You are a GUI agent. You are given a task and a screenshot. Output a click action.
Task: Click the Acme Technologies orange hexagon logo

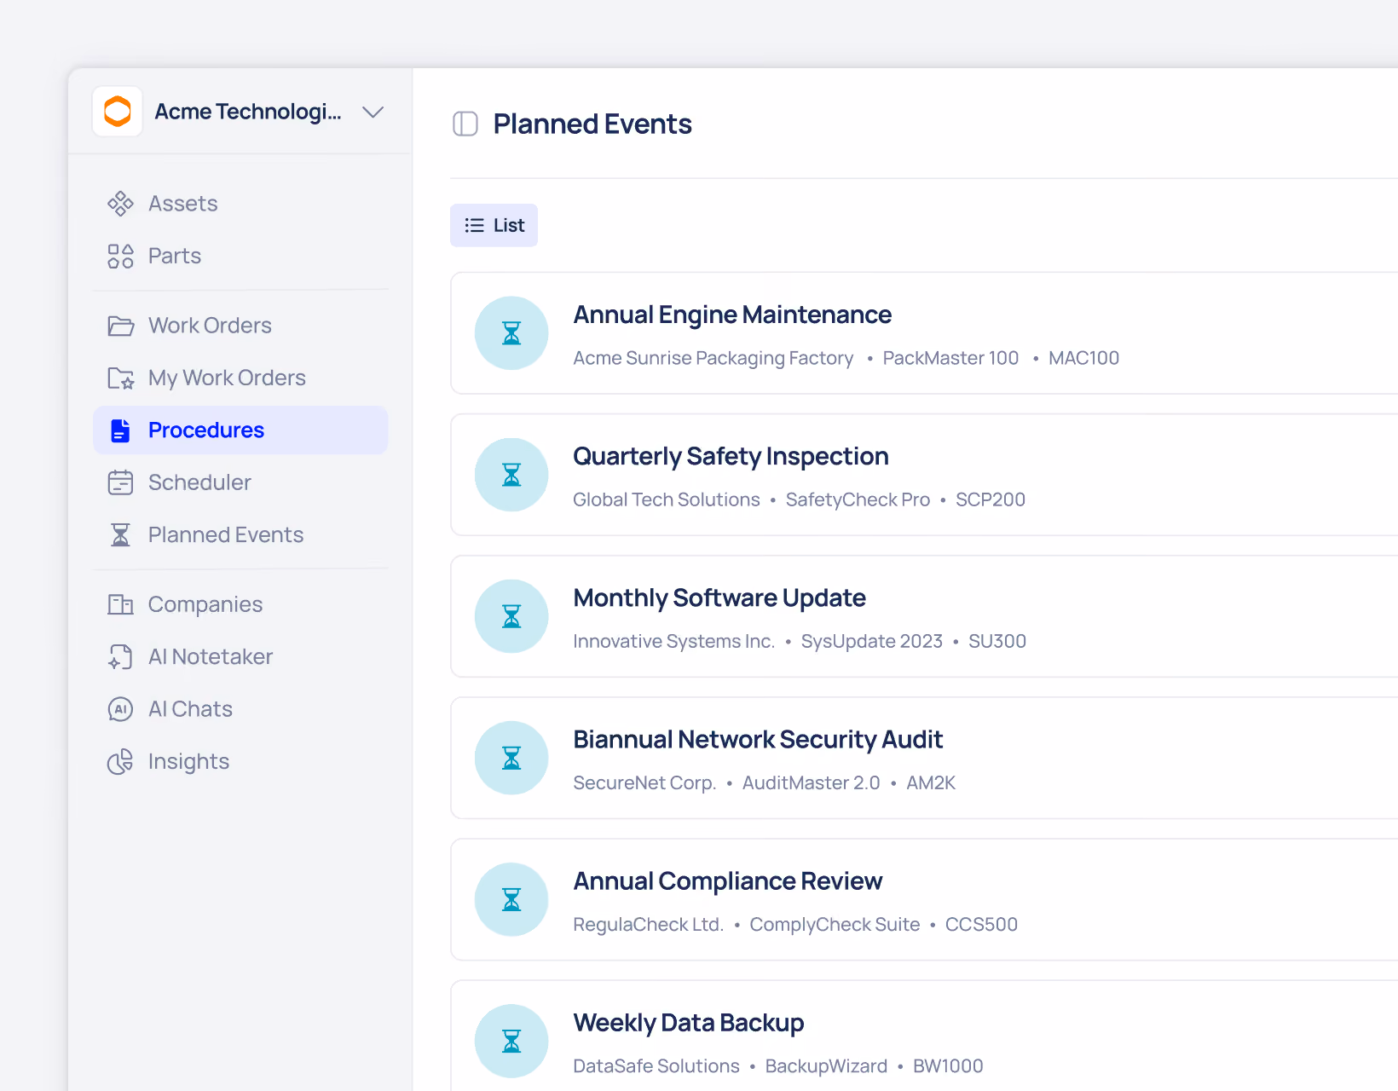click(118, 112)
